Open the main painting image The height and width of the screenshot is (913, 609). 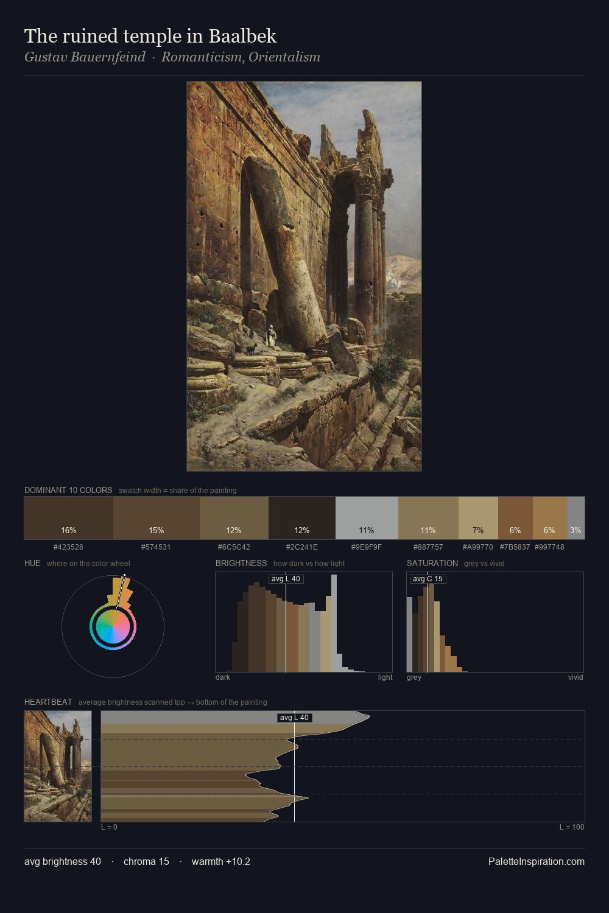[304, 276]
